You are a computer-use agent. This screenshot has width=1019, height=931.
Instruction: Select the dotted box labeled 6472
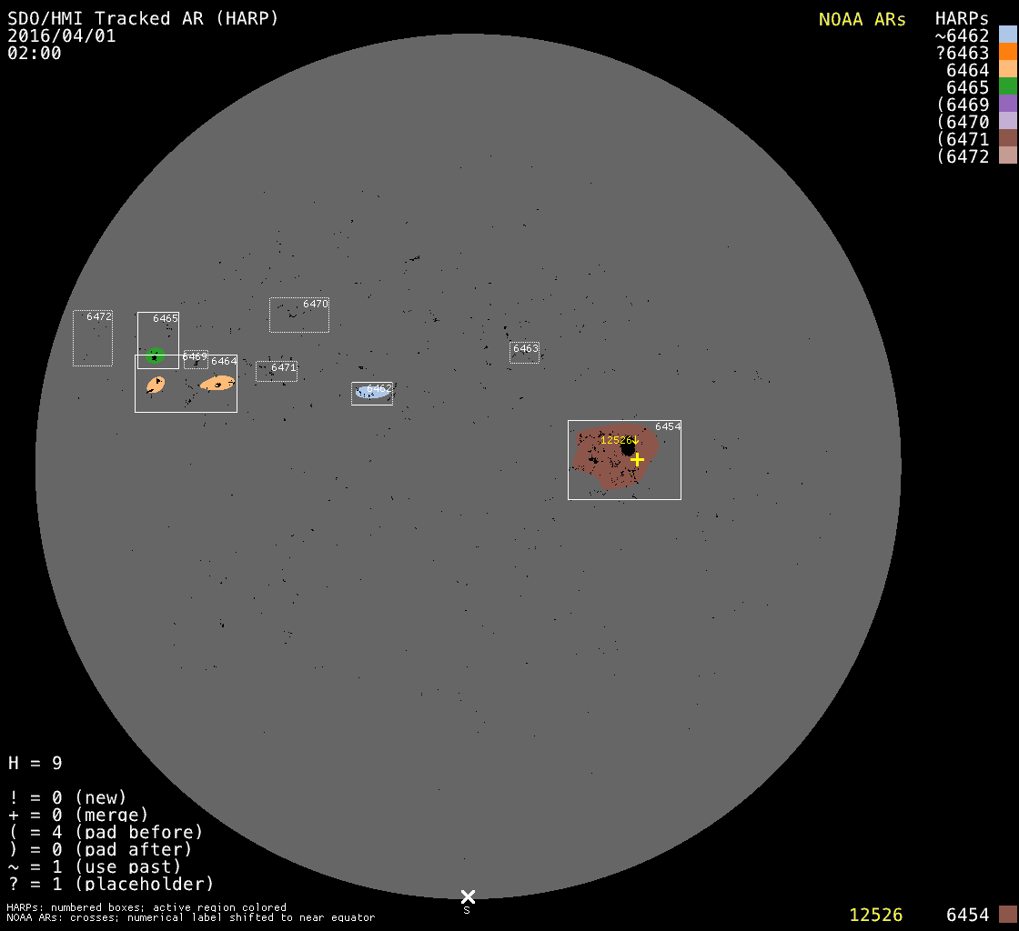[93, 339]
